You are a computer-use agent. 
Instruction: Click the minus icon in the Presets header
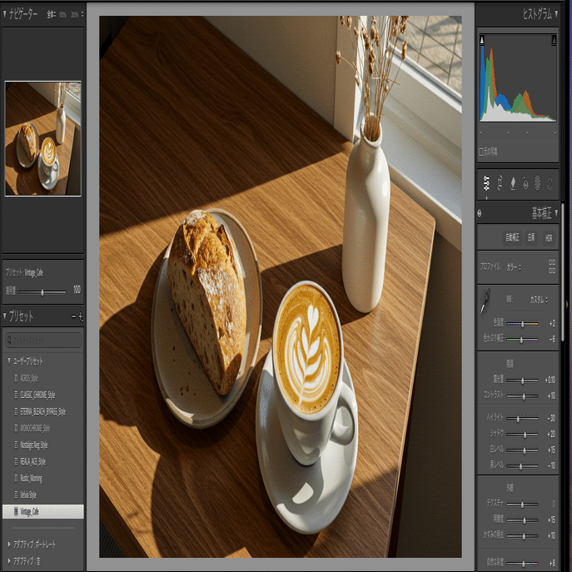click(x=74, y=316)
